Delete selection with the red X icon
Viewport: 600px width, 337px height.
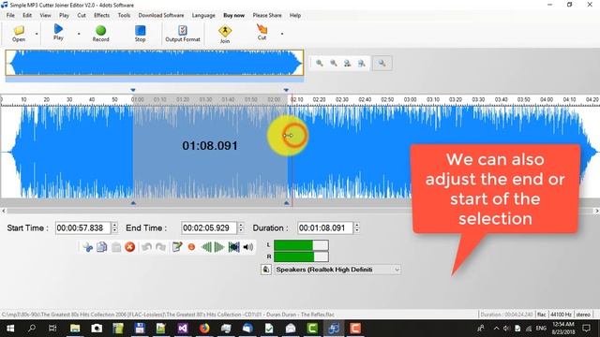[130, 247]
